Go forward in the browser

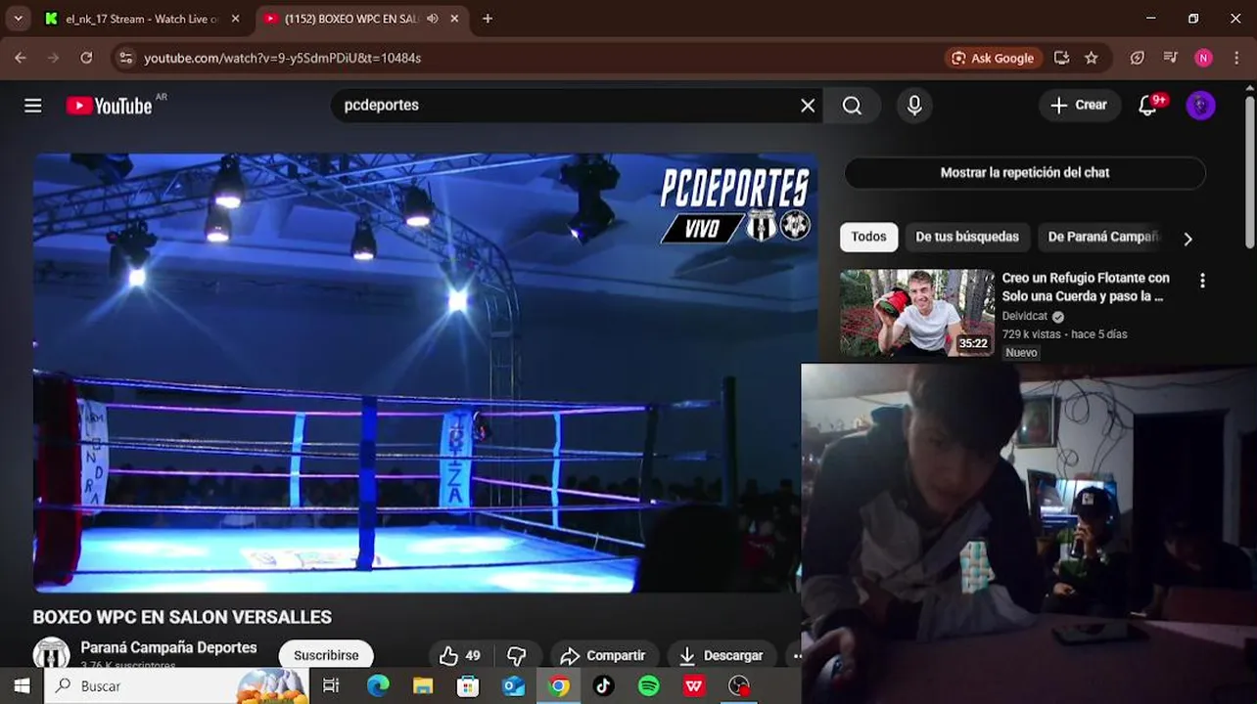[53, 58]
